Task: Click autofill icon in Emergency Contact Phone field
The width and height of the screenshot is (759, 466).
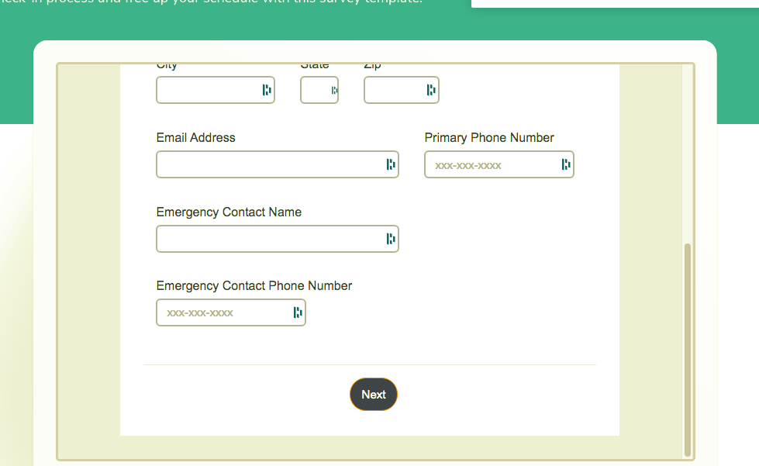Action: (298, 312)
